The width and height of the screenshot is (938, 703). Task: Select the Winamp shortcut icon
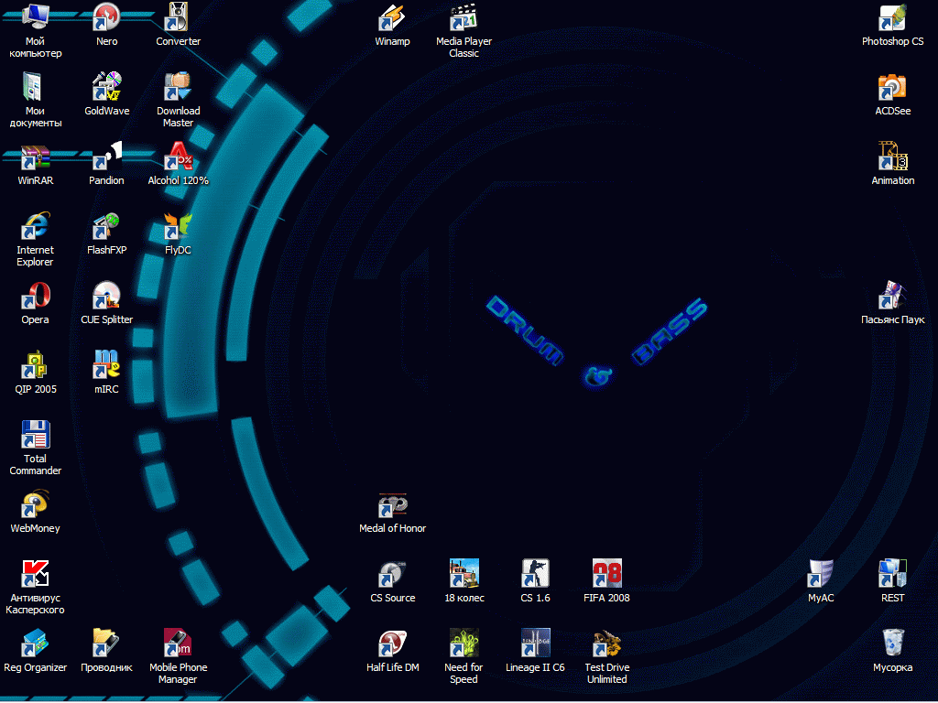tap(392, 16)
